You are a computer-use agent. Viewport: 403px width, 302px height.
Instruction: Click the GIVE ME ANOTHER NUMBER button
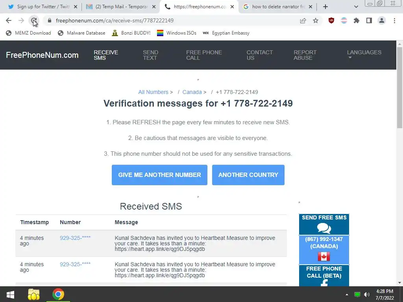160,175
